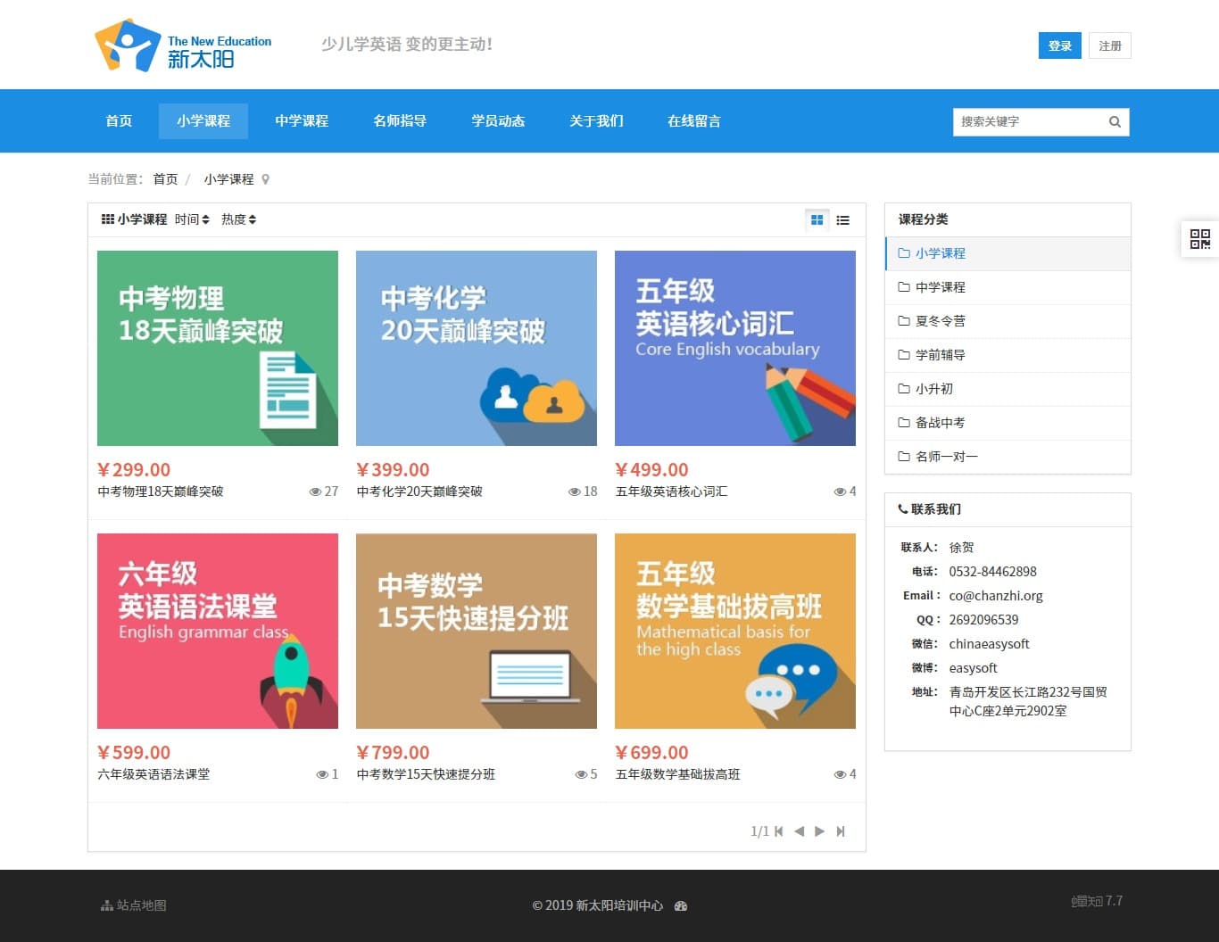1219x942 pixels.
Task: Jump to the last page of results
Action: point(841,831)
